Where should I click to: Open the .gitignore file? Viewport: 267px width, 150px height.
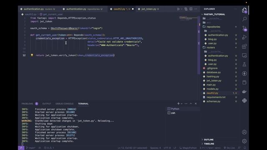coord(212,68)
